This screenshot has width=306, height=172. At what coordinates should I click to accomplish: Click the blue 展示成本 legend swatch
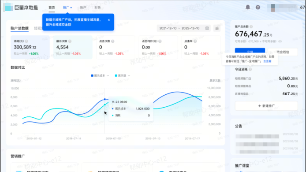[92, 75]
